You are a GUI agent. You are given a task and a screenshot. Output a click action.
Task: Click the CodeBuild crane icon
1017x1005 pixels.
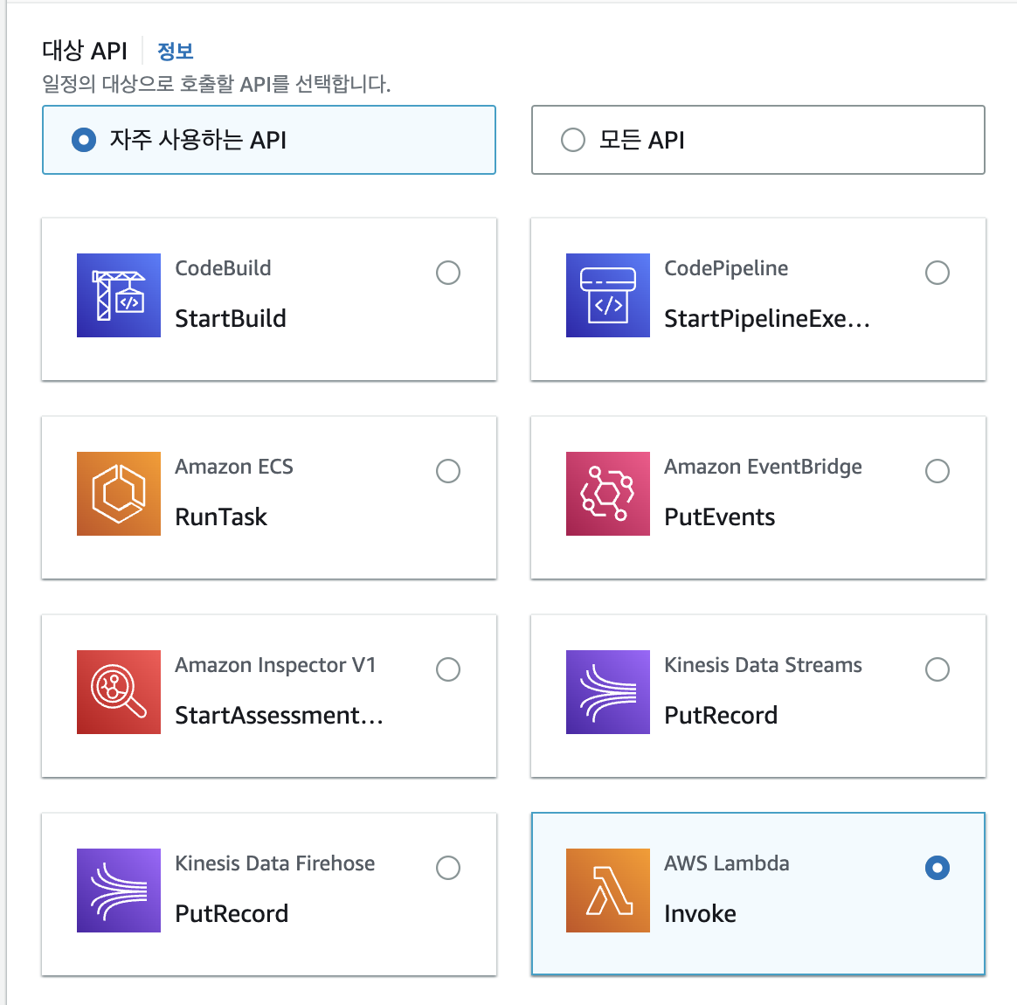[x=119, y=295]
